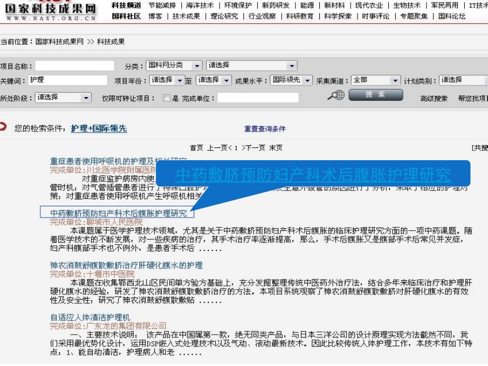Open the 节能减排 channel menu
Screen dimensions: 488x366
[162, 5]
